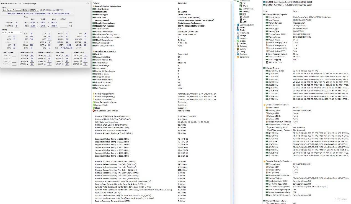Viewport: 351px width, 204px height.
Task: Select the SPD item in the tree
Action: [x=244, y=14]
